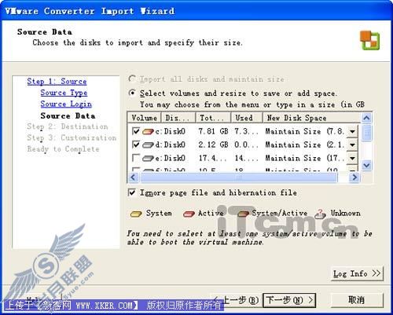Viewport: 393px width, 315px height.
Task: Choose Select volumes and resize radio button
Action: pyautogui.click(x=132, y=93)
